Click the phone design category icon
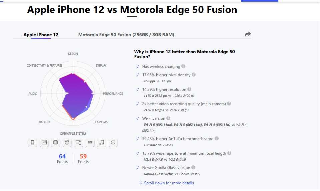Viewport: 320px width, 191px height. pyautogui.click(x=32, y=143)
